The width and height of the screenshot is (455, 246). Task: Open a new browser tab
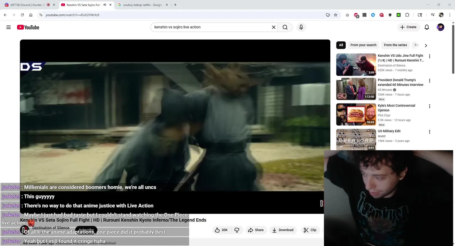(x=175, y=5)
